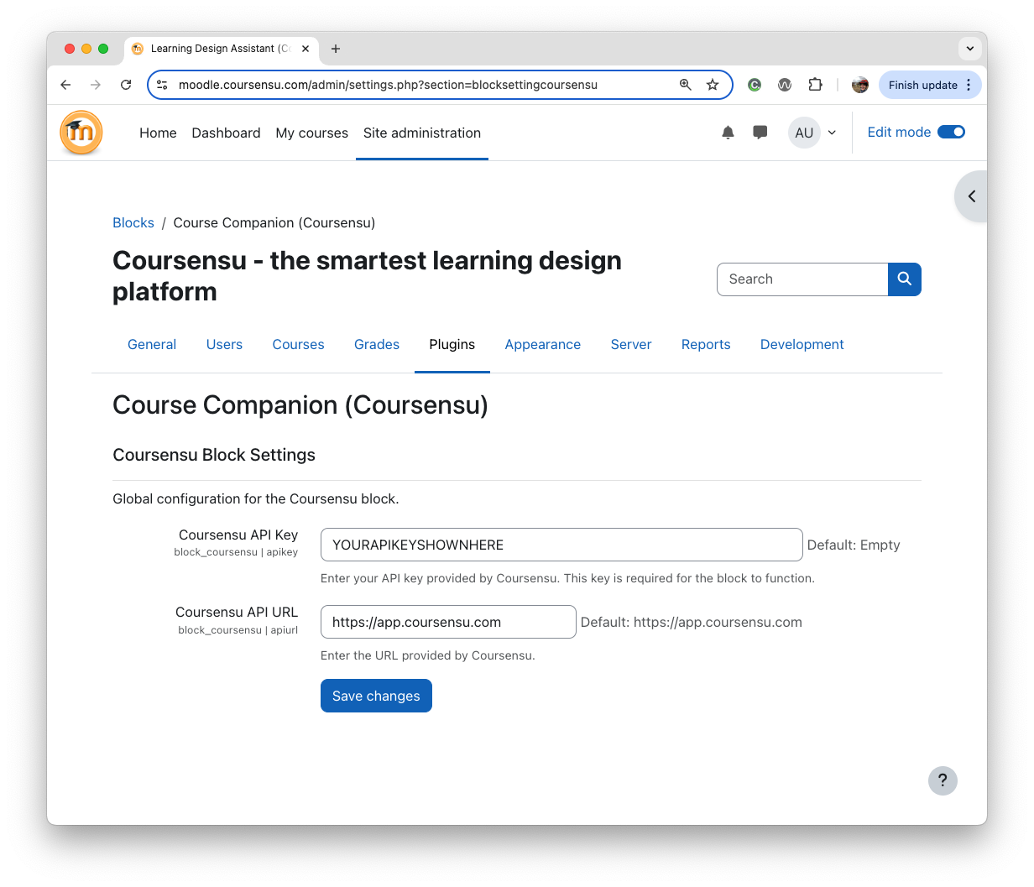Switch to the Appearance tab
Viewport: 1034px width, 887px height.
[x=543, y=344]
